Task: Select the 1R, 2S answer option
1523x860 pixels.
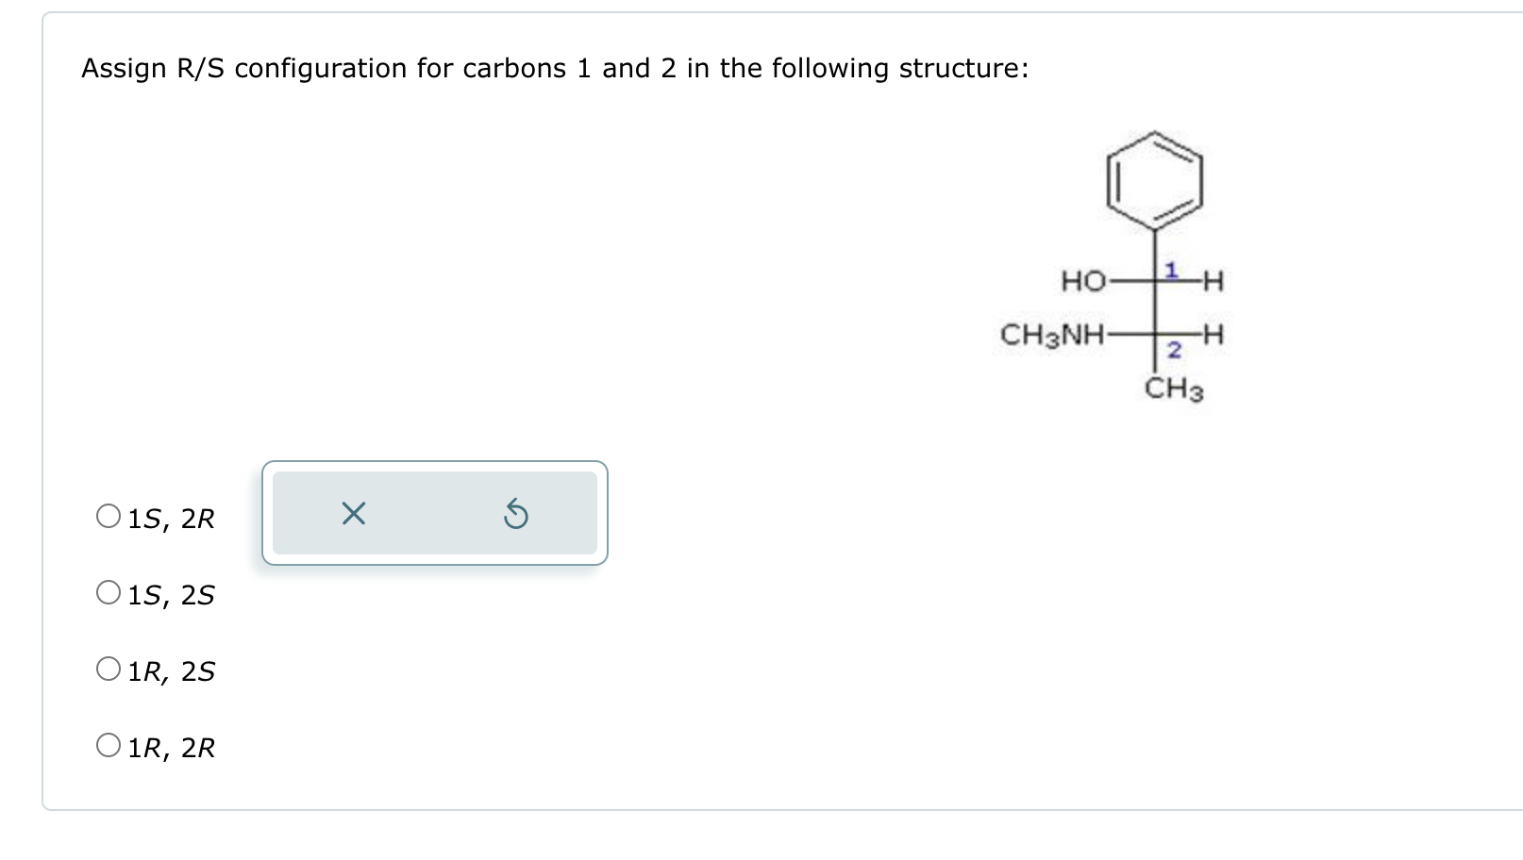Action: [x=107, y=669]
